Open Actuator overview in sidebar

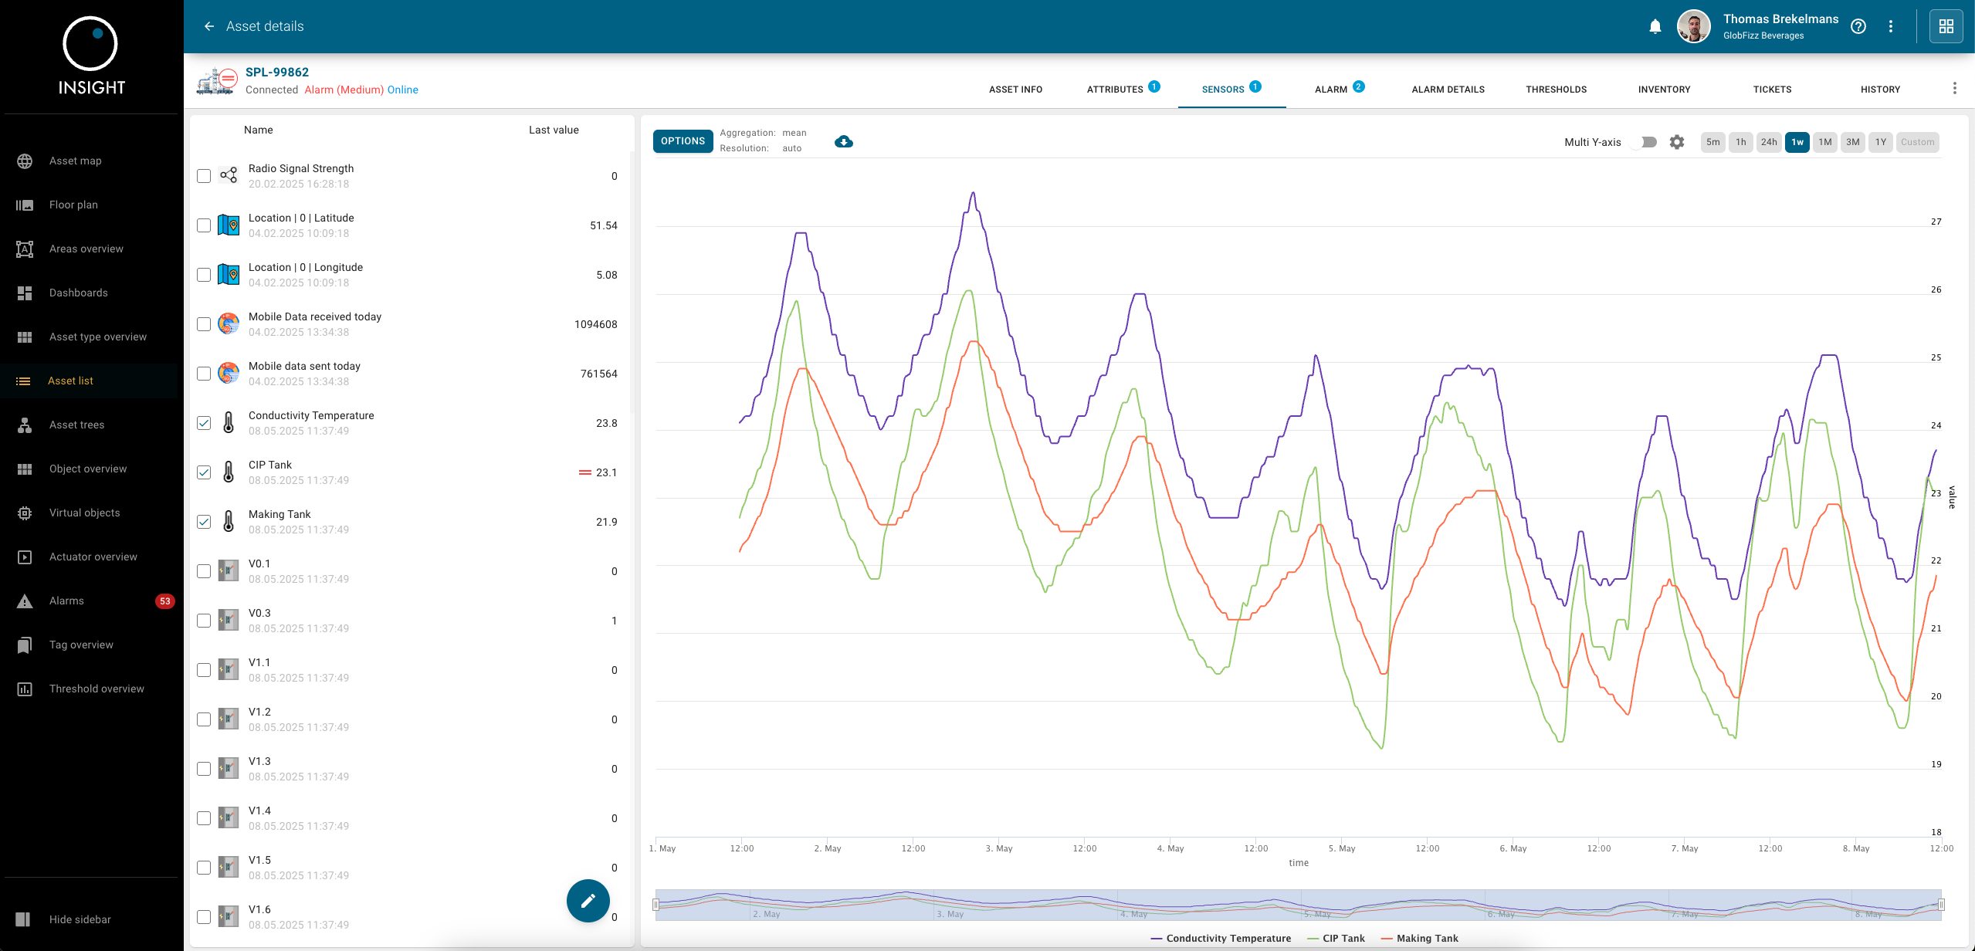[93, 557]
